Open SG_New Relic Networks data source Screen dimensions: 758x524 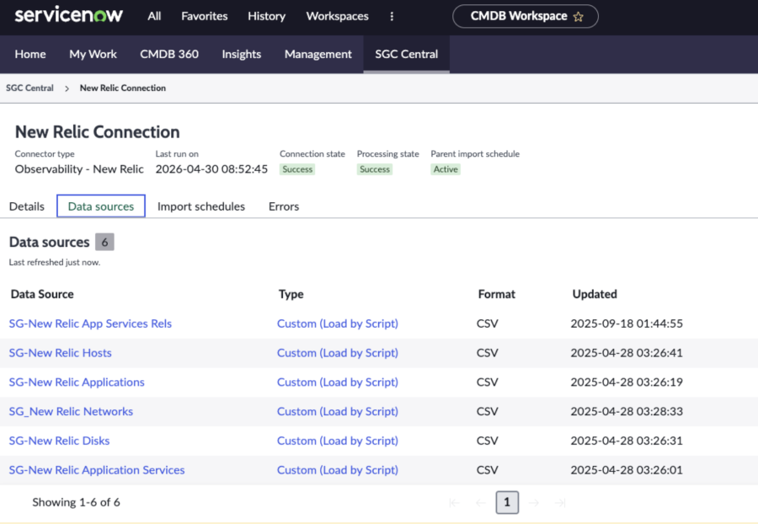tap(71, 411)
